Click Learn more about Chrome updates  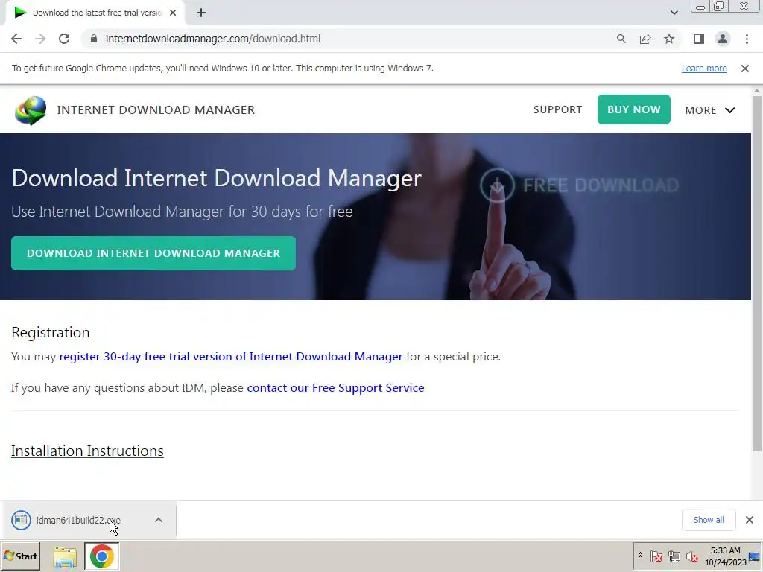[703, 69]
